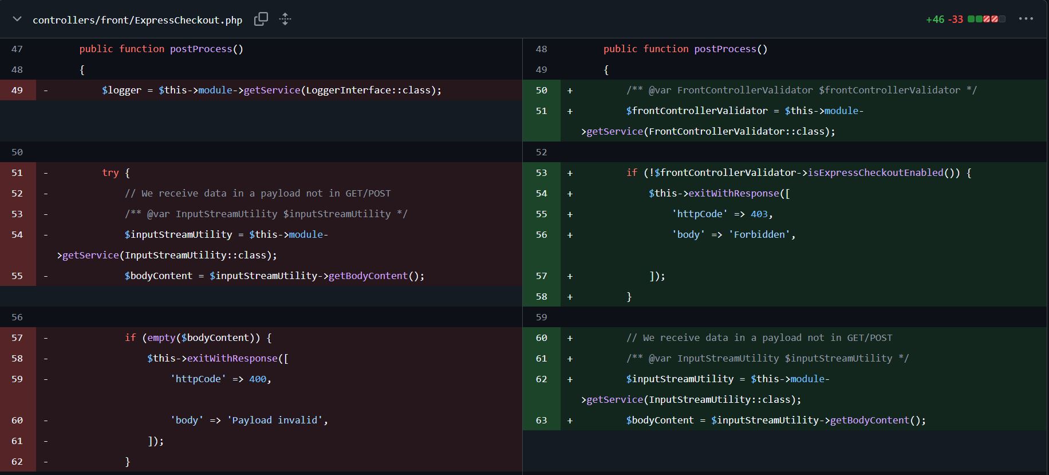Select right line number 60
The height and width of the screenshot is (475, 1049).
[541, 337]
